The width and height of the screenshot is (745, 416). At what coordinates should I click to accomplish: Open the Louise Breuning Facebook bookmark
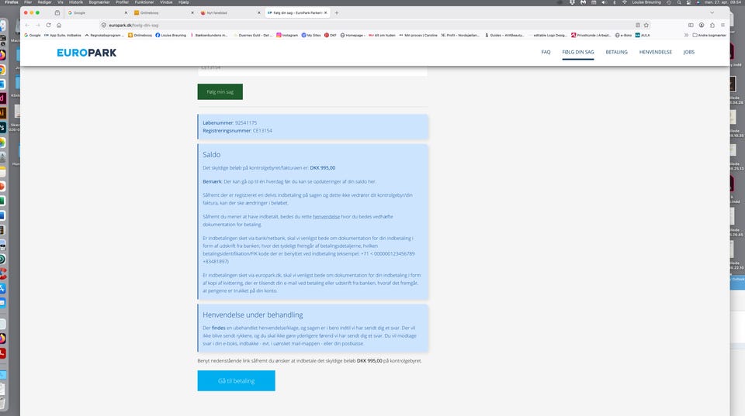(x=171, y=35)
